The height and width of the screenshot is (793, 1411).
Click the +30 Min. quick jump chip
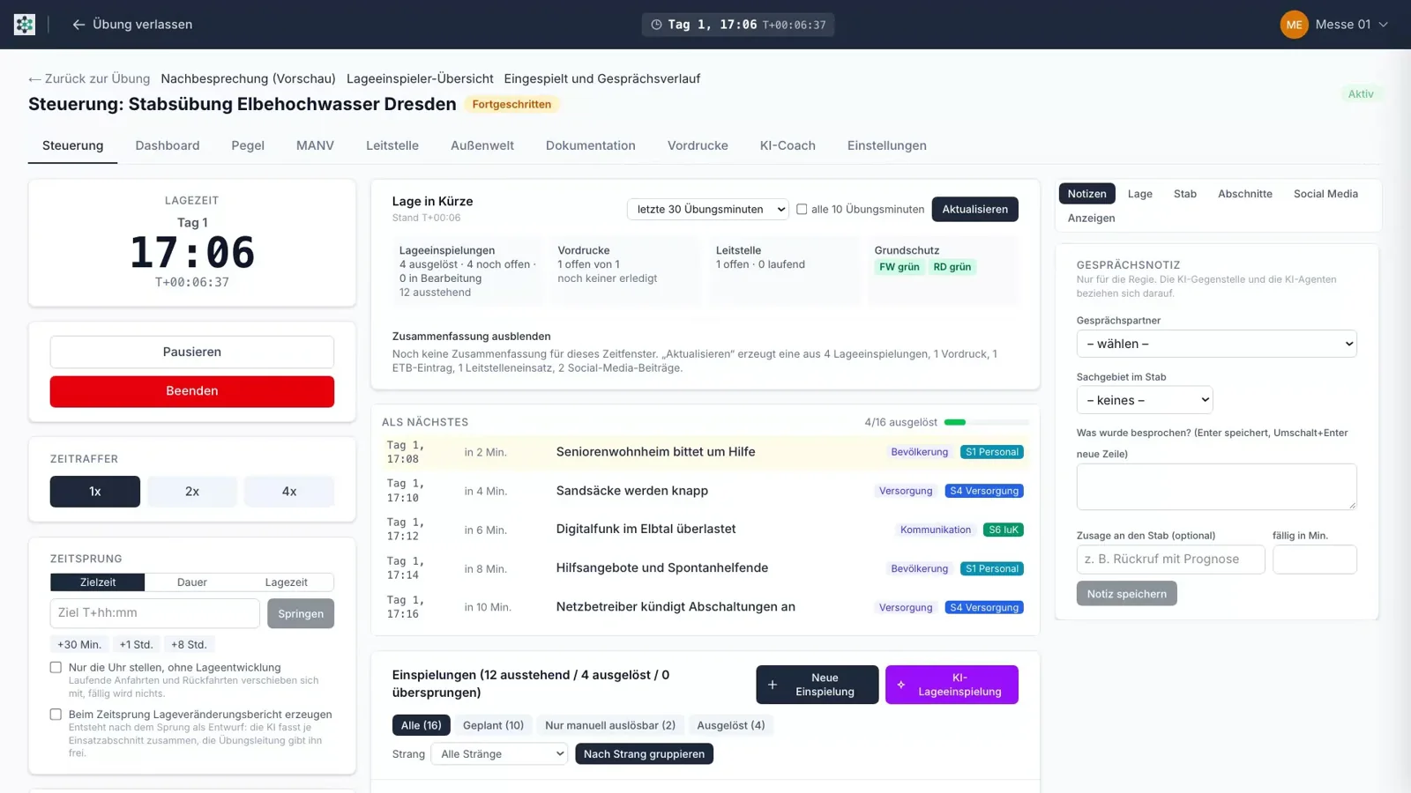[79, 645]
